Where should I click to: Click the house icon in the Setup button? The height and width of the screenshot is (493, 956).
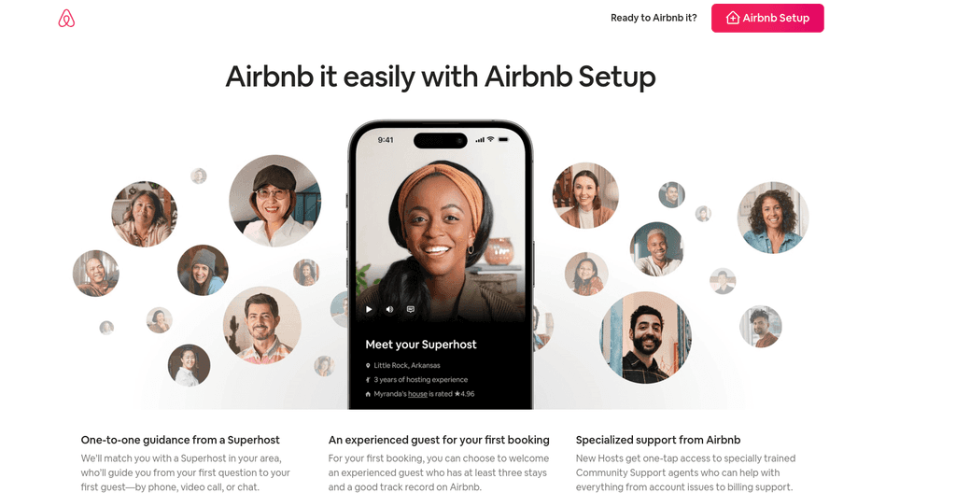tap(733, 18)
